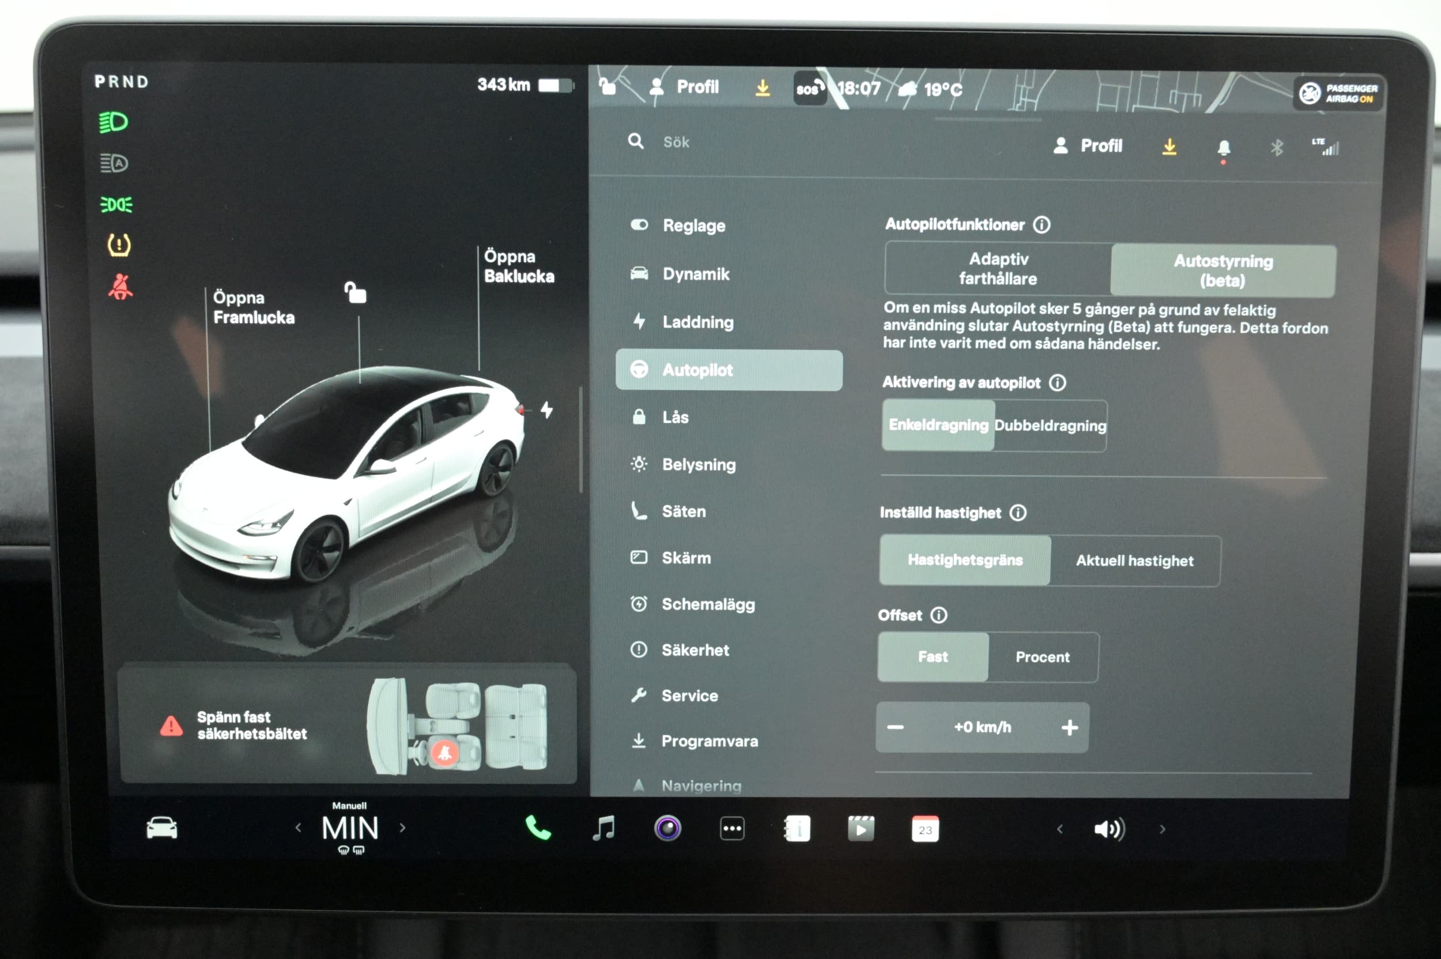Open Bluetooth settings icon
This screenshot has height=959, width=1441.
1277,148
